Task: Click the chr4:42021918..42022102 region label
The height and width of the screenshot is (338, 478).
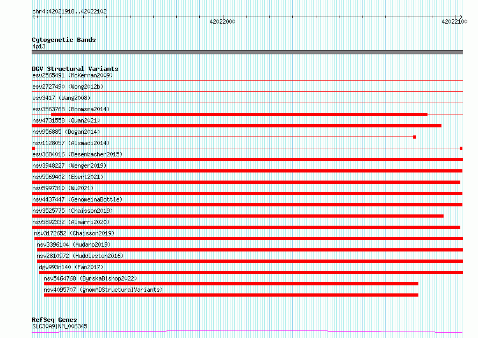Action: coord(69,12)
